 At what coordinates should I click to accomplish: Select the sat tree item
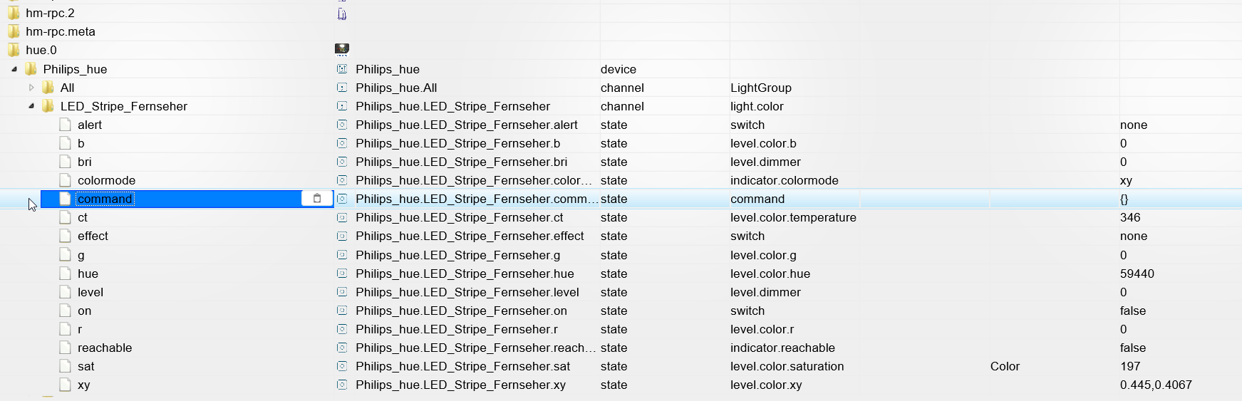tap(86, 366)
